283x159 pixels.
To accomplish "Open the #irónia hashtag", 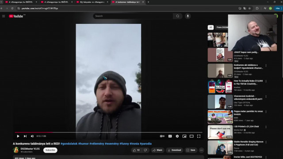I will pos(134,144).
